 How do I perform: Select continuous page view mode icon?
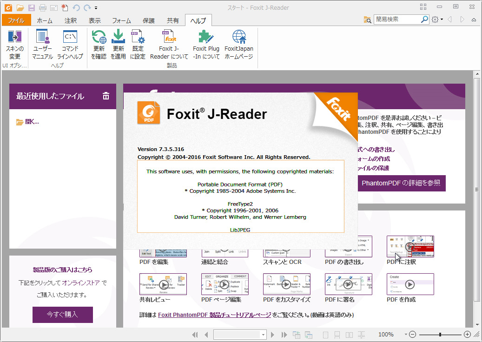(337, 335)
